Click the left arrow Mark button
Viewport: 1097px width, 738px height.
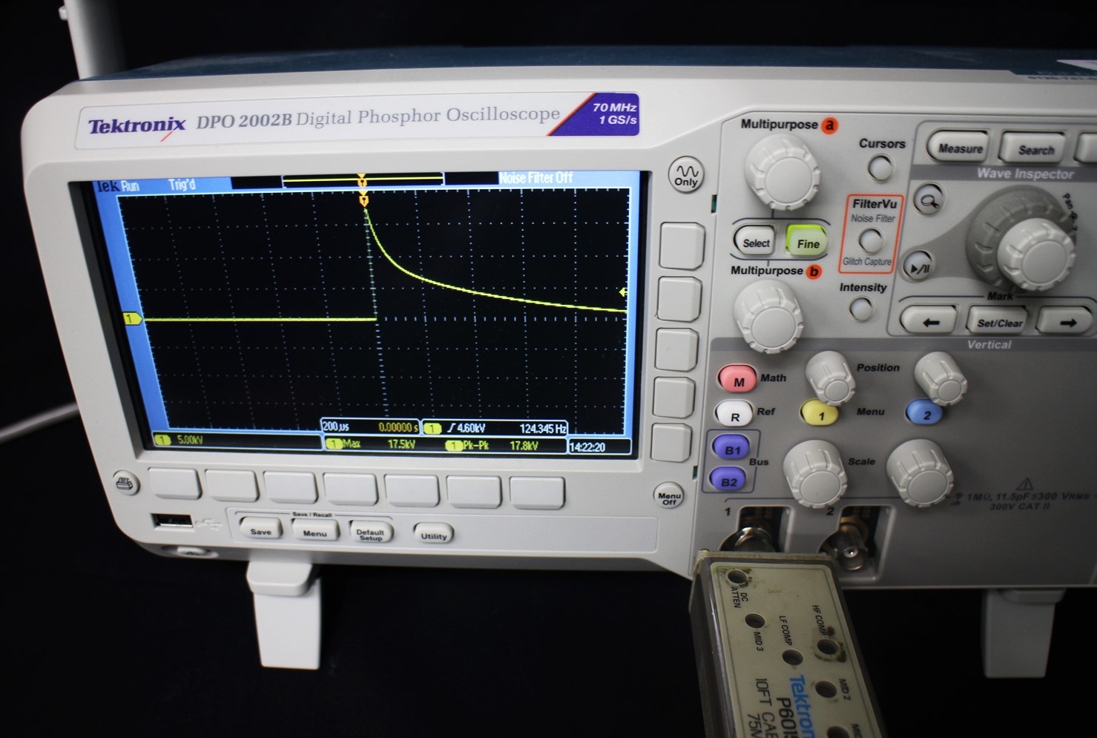point(928,322)
